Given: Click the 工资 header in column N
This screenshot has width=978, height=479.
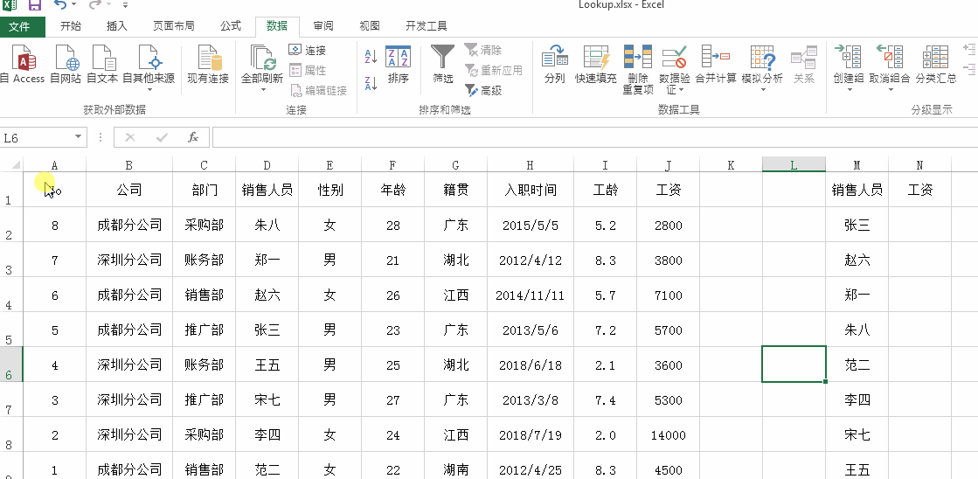Looking at the screenshot, I should point(920,191).
